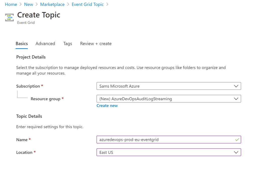Open the Subscription 'Sams Microsoft Azure' dropdown

point(166,86)
